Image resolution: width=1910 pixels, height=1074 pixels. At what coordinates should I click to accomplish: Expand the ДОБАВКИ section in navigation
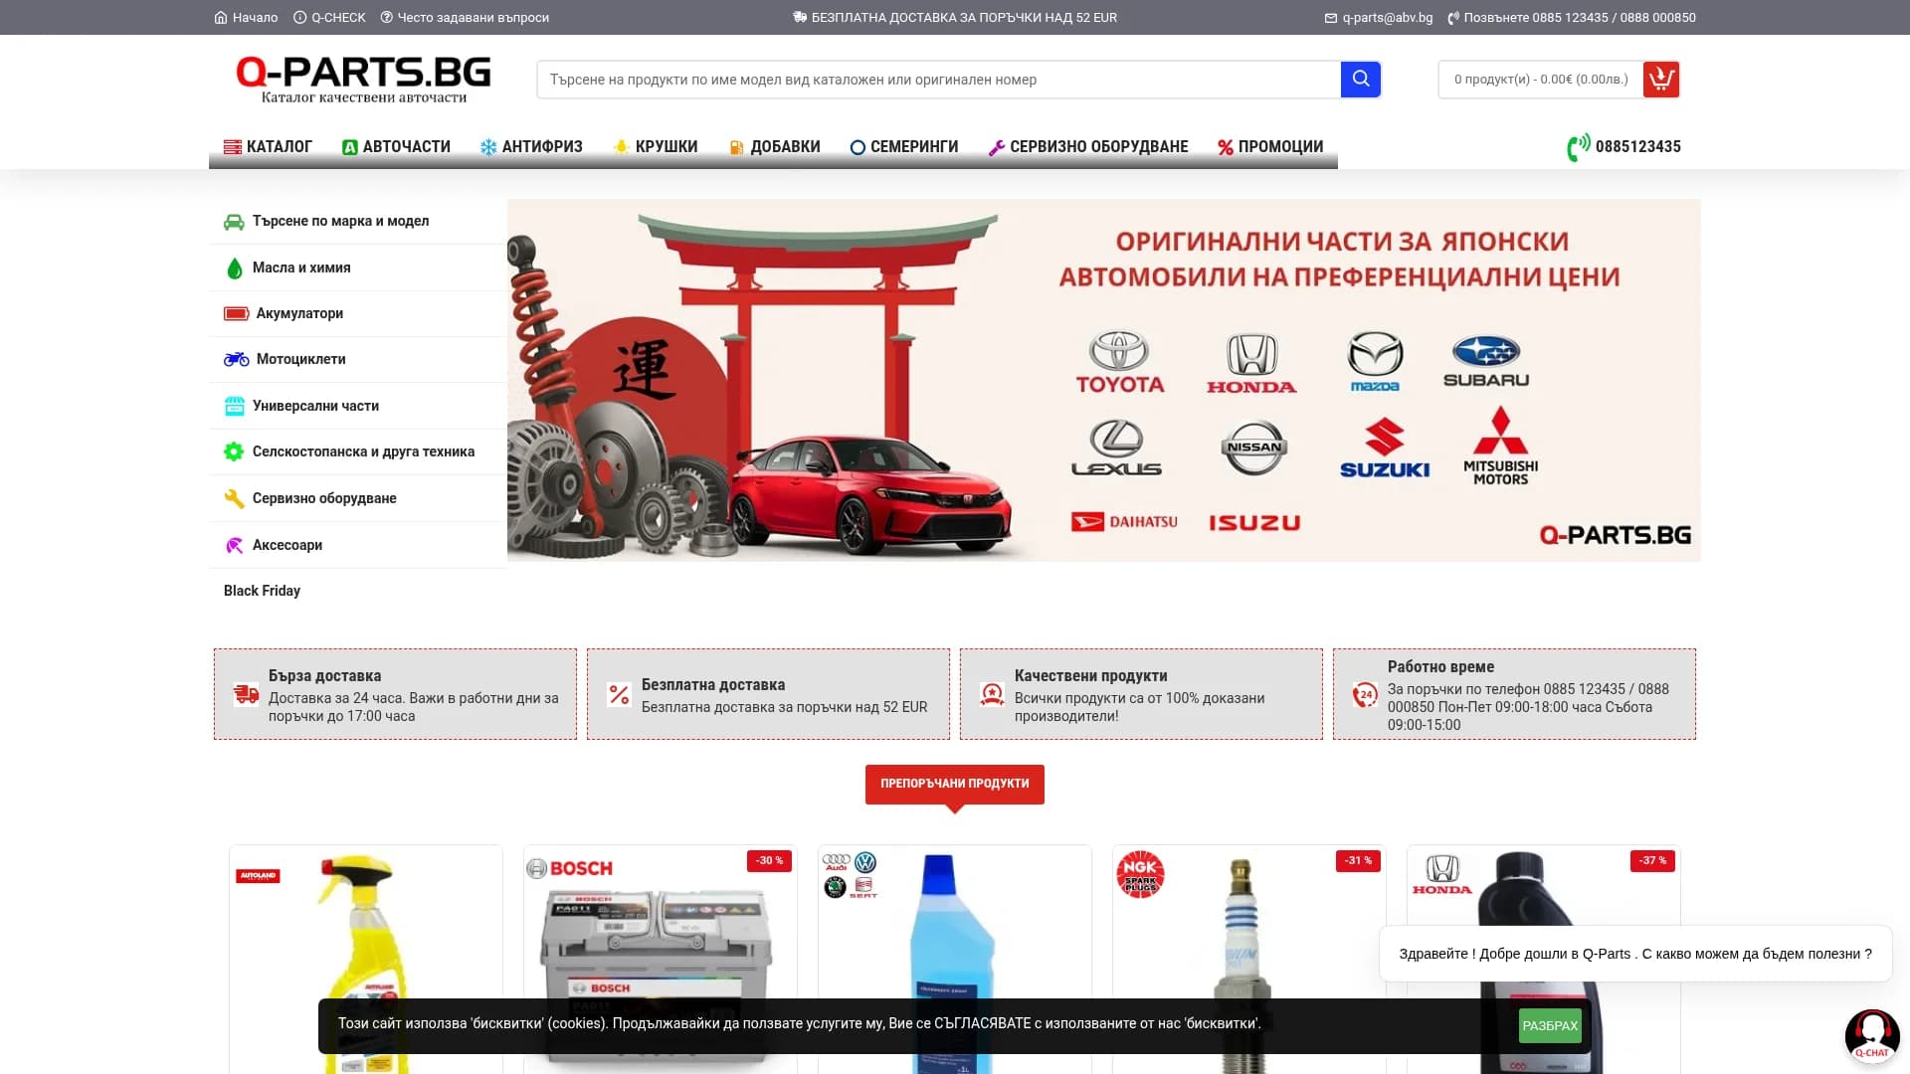click(775, 146)
